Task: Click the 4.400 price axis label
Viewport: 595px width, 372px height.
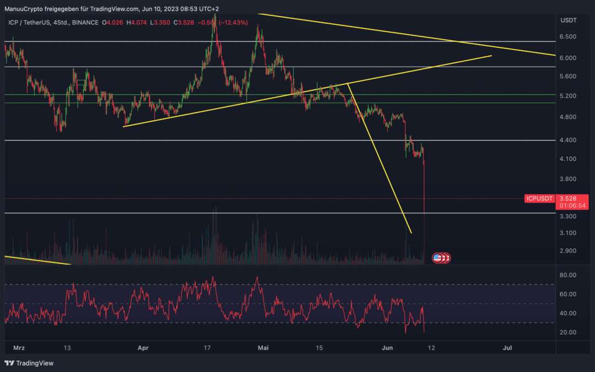Action: tap(567, 140)
